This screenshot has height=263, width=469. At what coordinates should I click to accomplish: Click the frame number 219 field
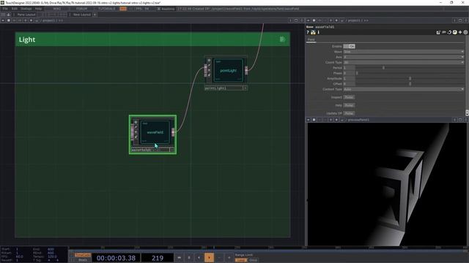[x=158, y=258]
